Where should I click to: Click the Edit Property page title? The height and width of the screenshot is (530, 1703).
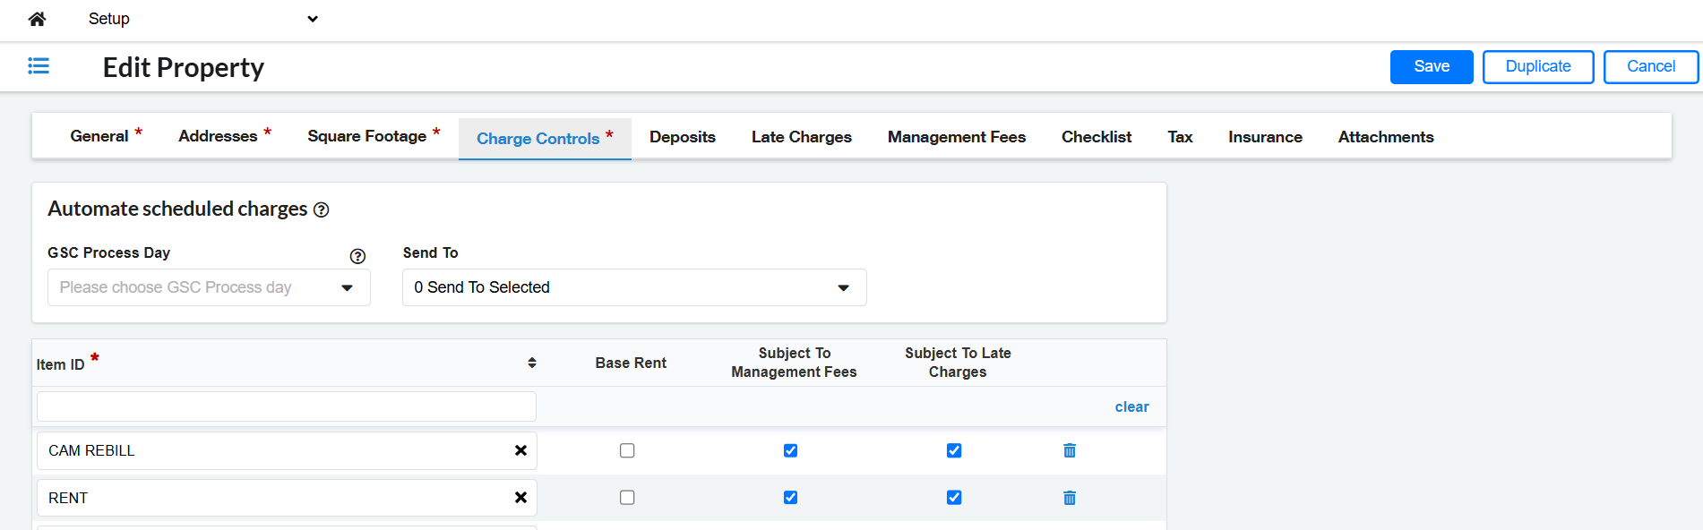[x=184, y=67]
